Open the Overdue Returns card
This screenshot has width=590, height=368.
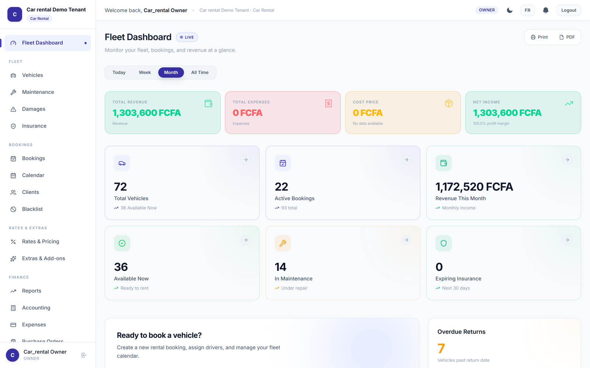tap(504, 343)
